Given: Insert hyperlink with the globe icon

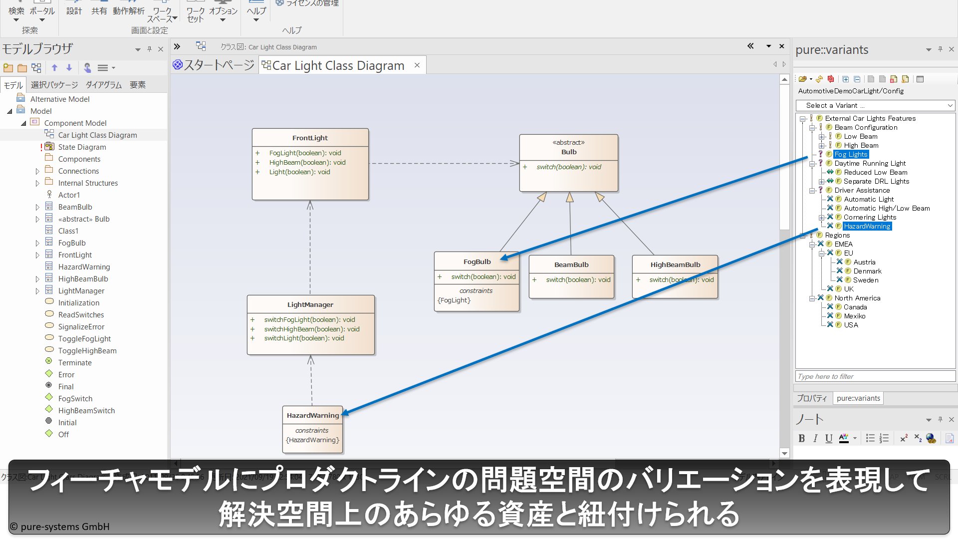Looking at the screenshot, I should tap(931, 438).
